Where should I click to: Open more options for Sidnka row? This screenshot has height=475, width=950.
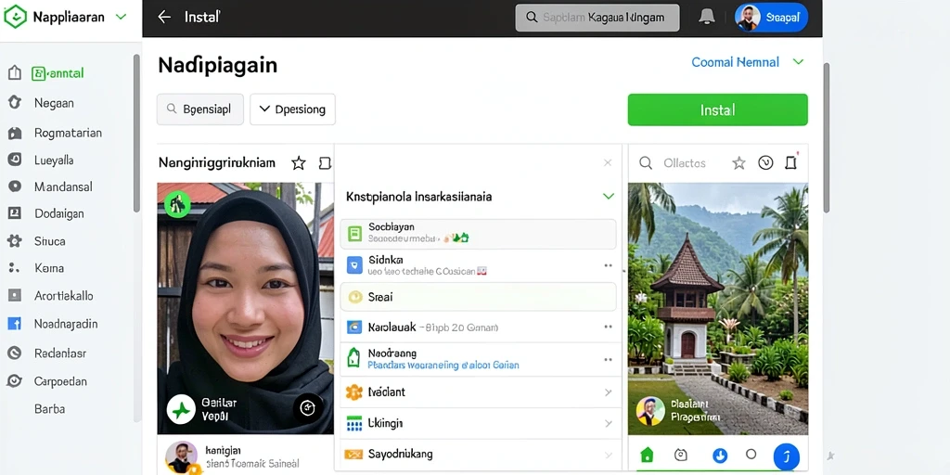(608, 265)
